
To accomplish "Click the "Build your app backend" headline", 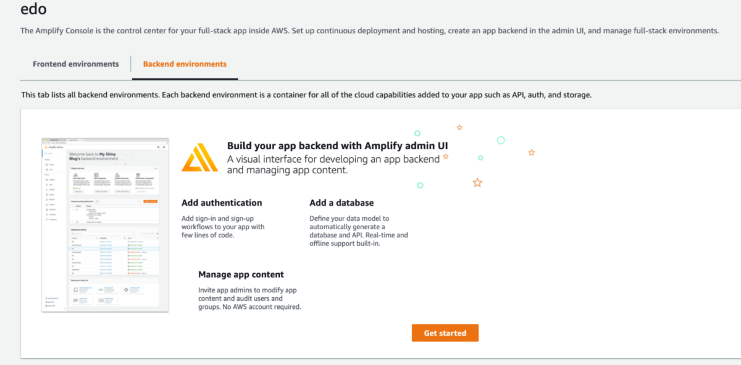I will [x=337, y=146].
